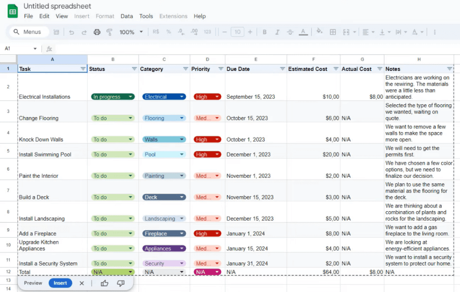Click the Merge cells icon
Image resolution: width=460 pixels, height=292 pixels.
click(346, 32)
